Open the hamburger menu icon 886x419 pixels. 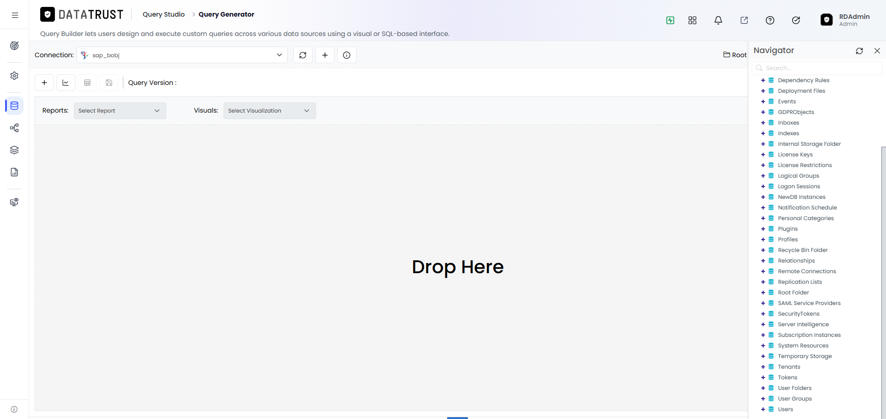click(x=15, y=15)
